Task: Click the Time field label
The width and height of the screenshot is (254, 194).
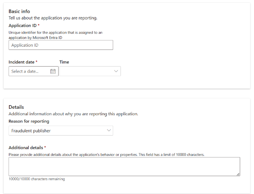Action: pos(64,62)
